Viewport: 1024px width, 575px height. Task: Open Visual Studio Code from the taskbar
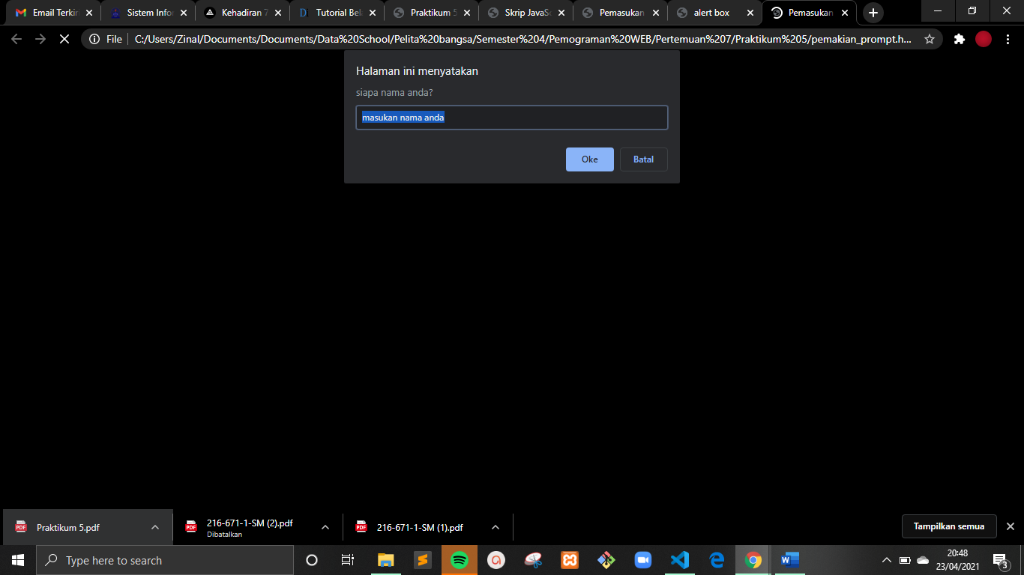(x=679, y=559)
